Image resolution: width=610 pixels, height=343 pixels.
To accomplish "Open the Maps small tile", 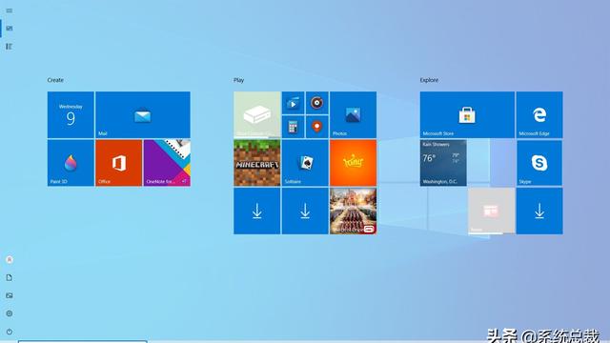I will (317, 127).
